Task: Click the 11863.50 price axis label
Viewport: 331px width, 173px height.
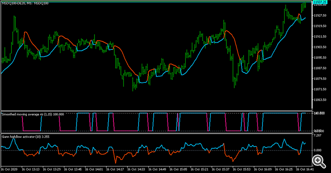Action: coord(320,100)
